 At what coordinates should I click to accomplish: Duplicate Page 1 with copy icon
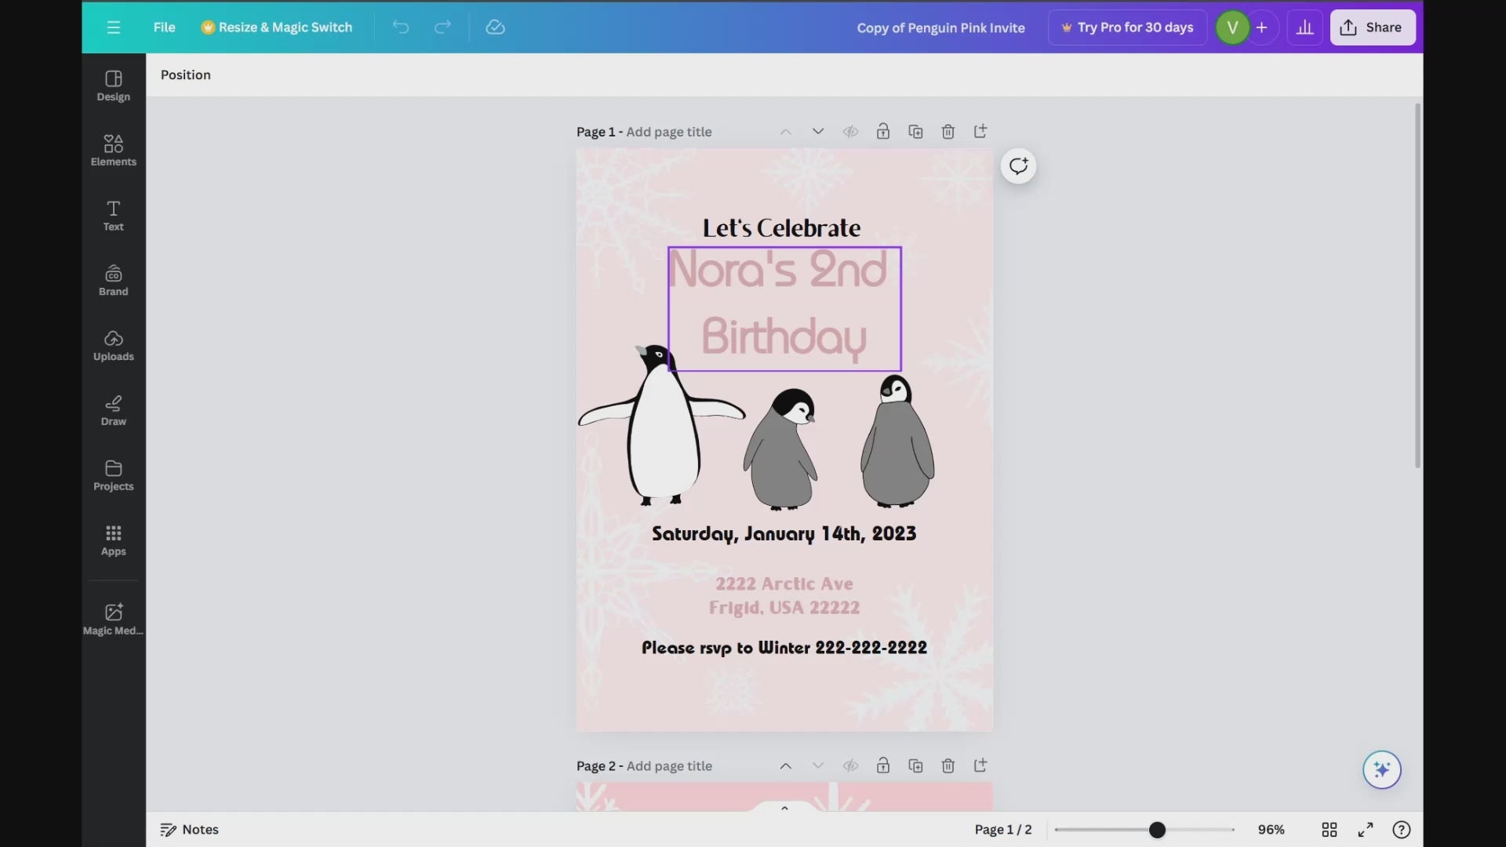pyautogui.click(x=915, y=132)
